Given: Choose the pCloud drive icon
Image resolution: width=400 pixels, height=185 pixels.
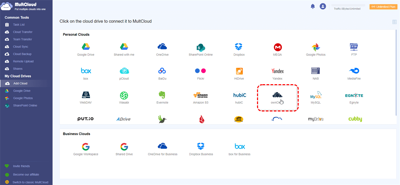Looking at the screenshot, I should click(x=124, y=71).
